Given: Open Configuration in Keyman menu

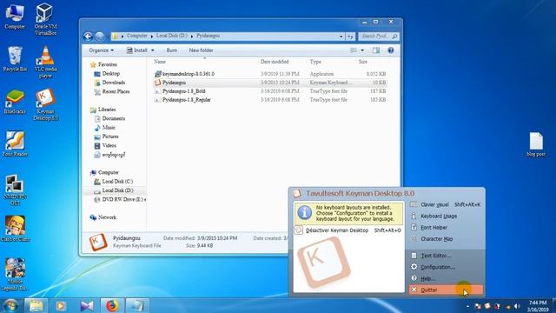Looking at the screenshot, I should 446,267.
